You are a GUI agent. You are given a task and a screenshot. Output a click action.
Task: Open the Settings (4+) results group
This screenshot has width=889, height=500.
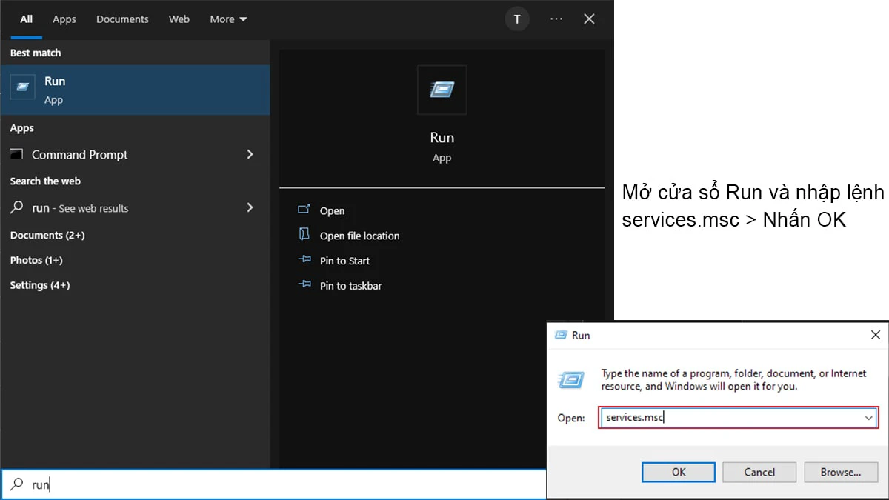(40, 285)
